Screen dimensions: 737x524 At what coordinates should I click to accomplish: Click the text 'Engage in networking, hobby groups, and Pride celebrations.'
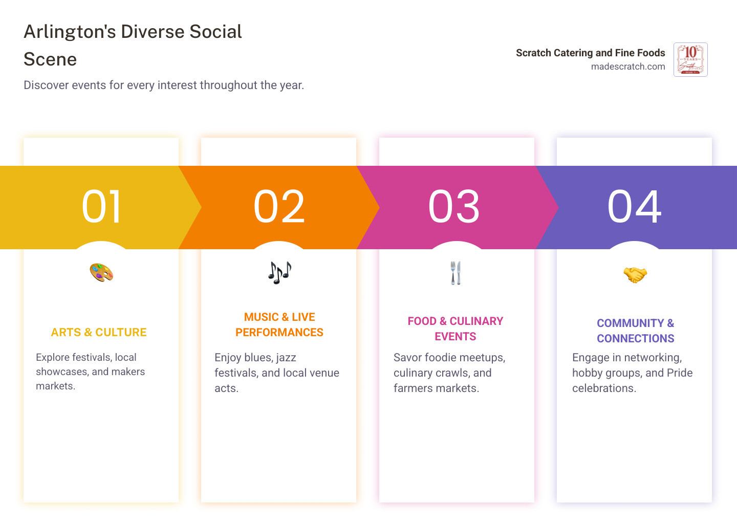tap(633, 373)
